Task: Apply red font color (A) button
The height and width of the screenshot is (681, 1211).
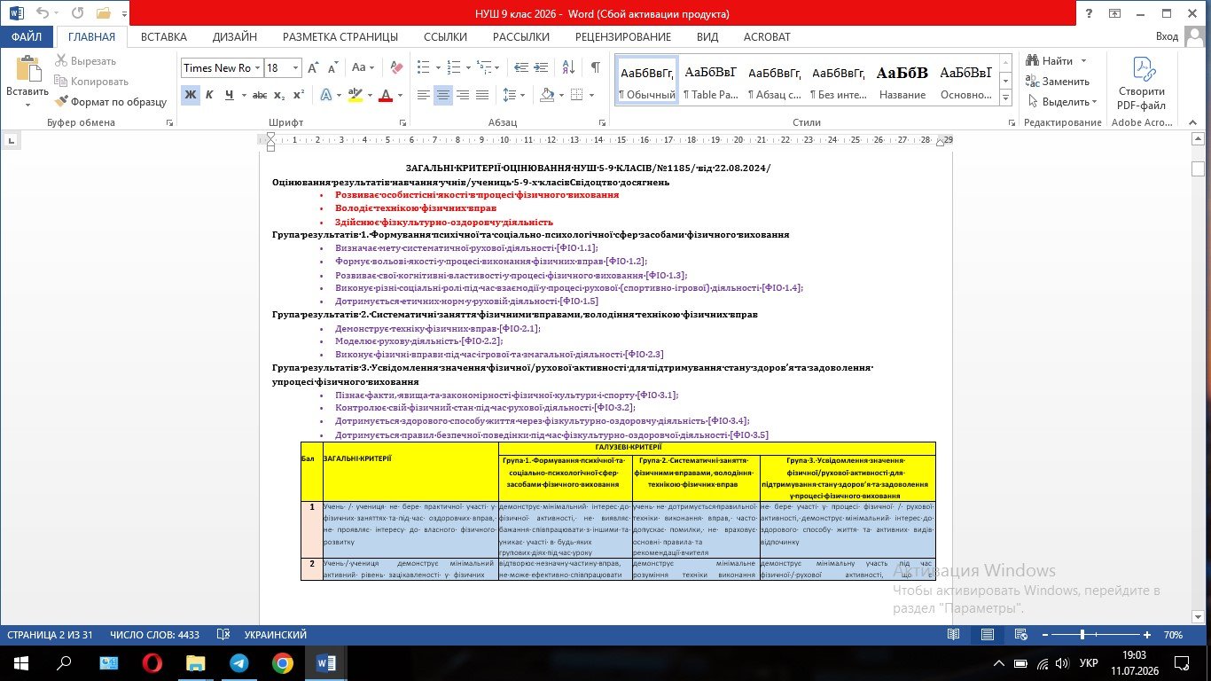Action: [x=386, y=95]
